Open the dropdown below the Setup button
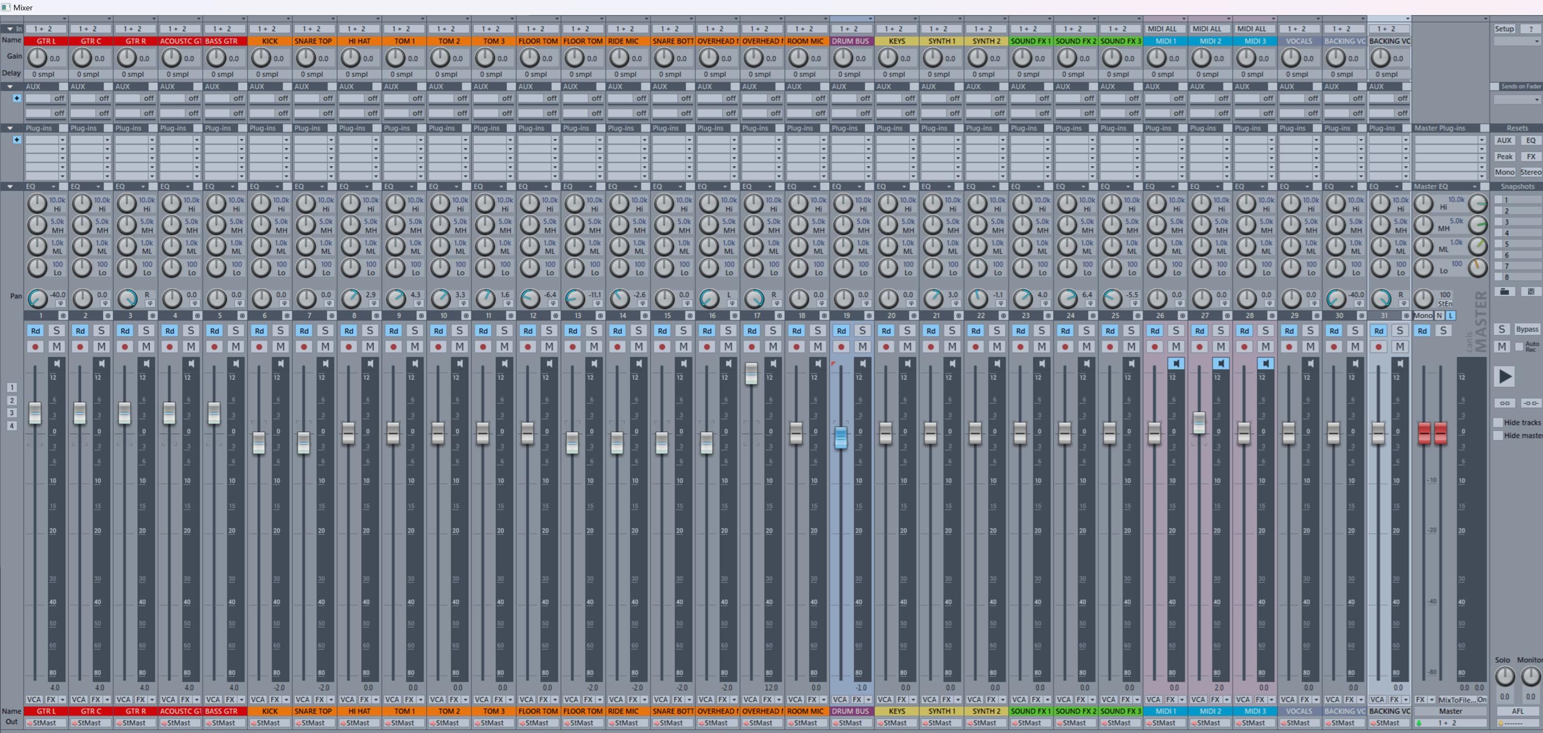 1517,41
